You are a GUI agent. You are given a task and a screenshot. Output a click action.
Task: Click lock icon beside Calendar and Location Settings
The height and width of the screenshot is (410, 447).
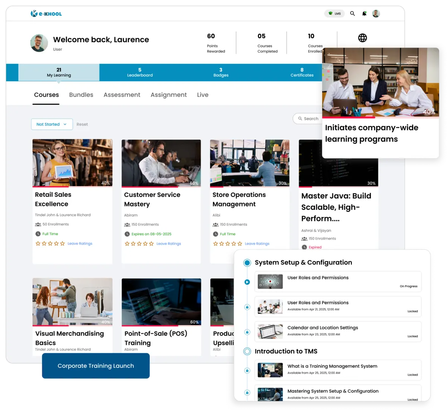pos(247,332)
